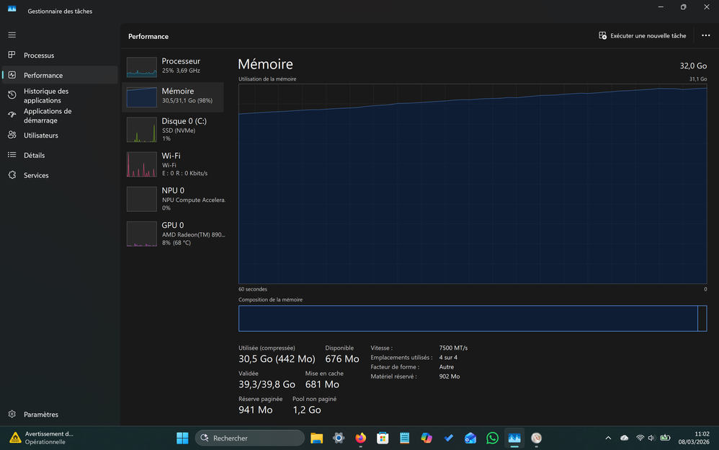Show hidden system tray icons chevron
This screenshot has height=450, width=719.
[608, 438]
